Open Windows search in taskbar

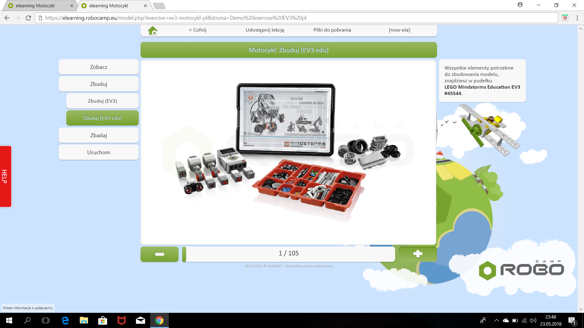coord(27,320)
